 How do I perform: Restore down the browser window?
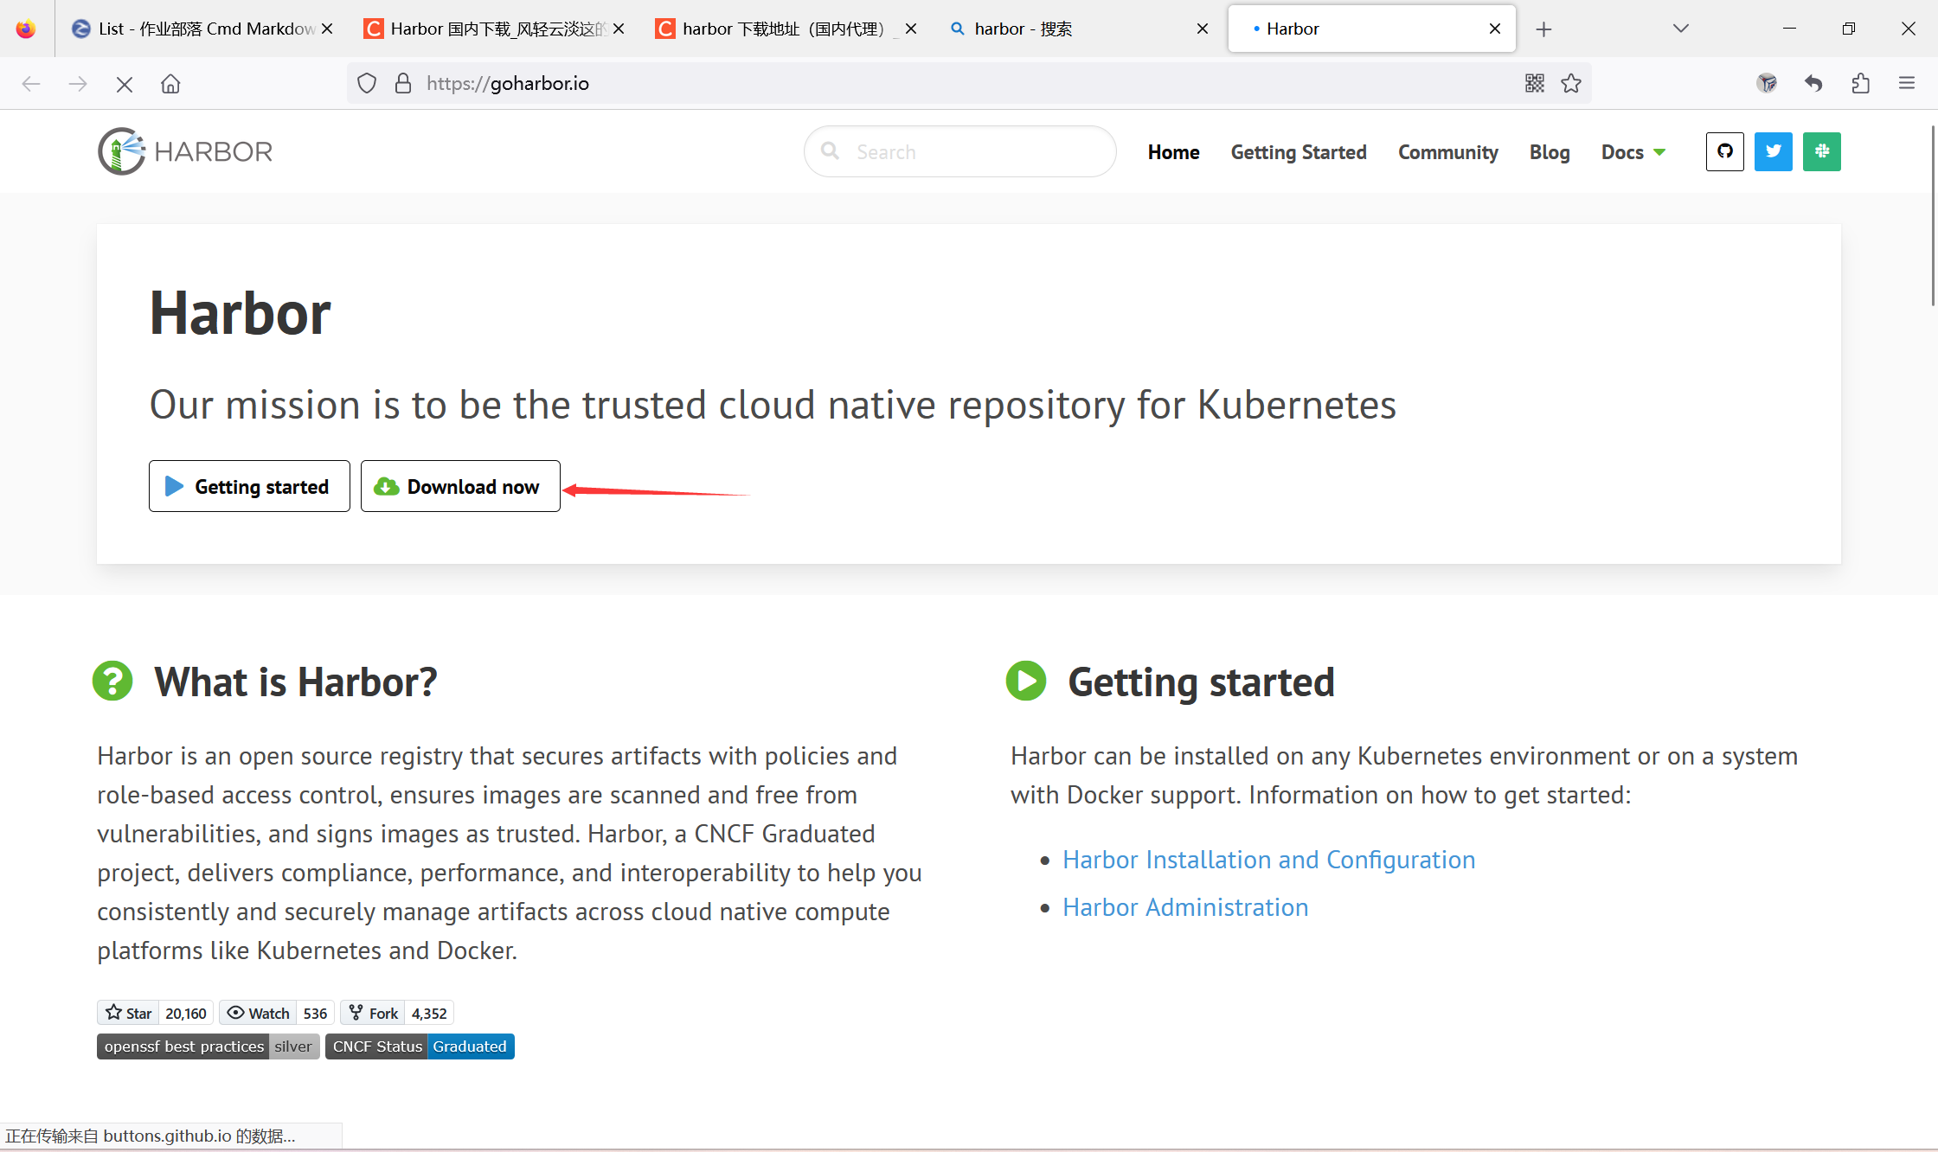(x=1848, y=29)
